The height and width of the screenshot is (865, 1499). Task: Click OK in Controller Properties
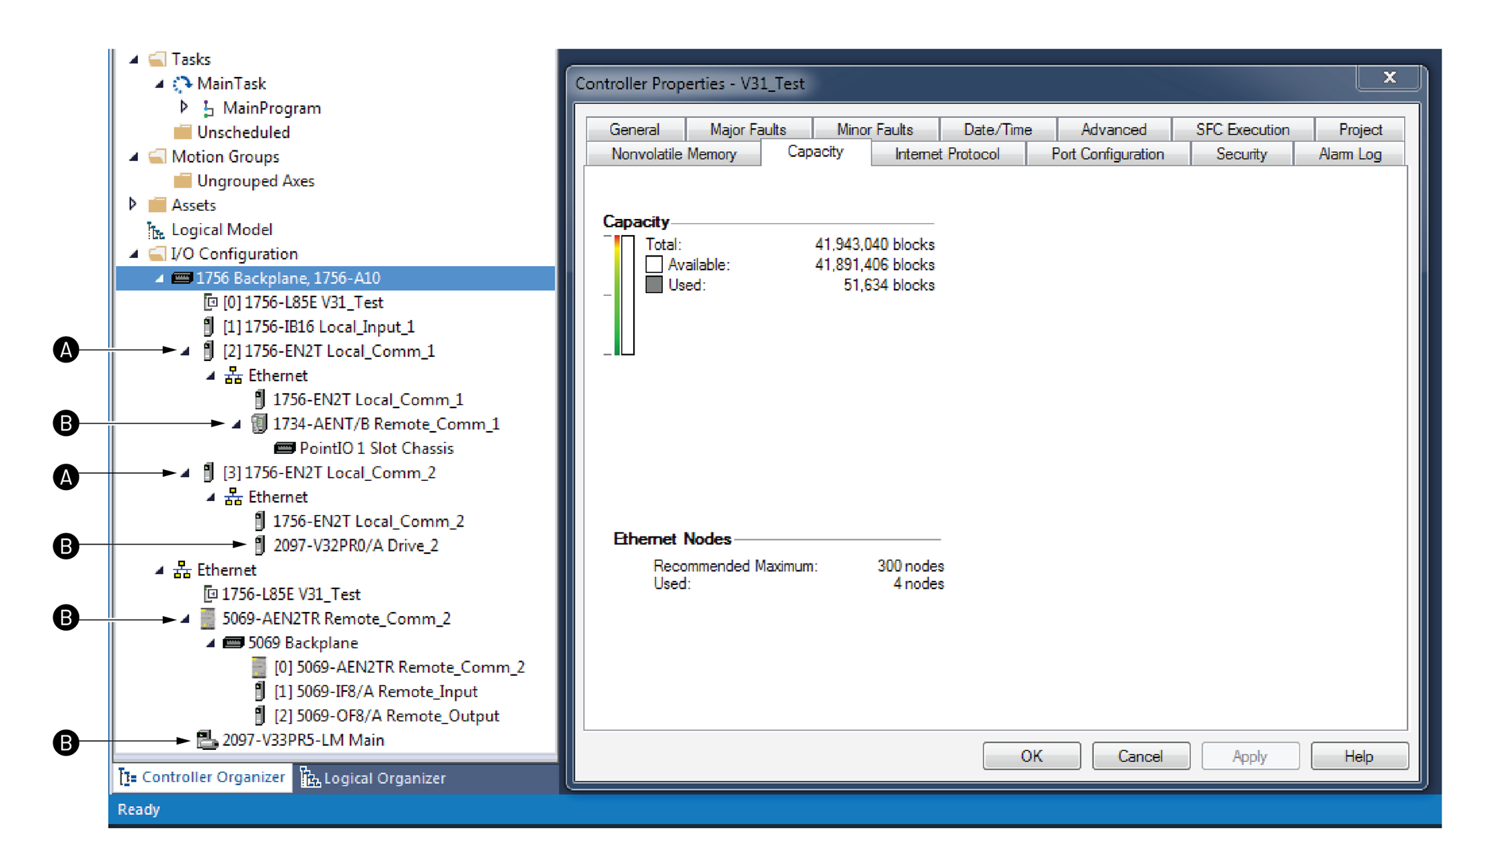1031,755
